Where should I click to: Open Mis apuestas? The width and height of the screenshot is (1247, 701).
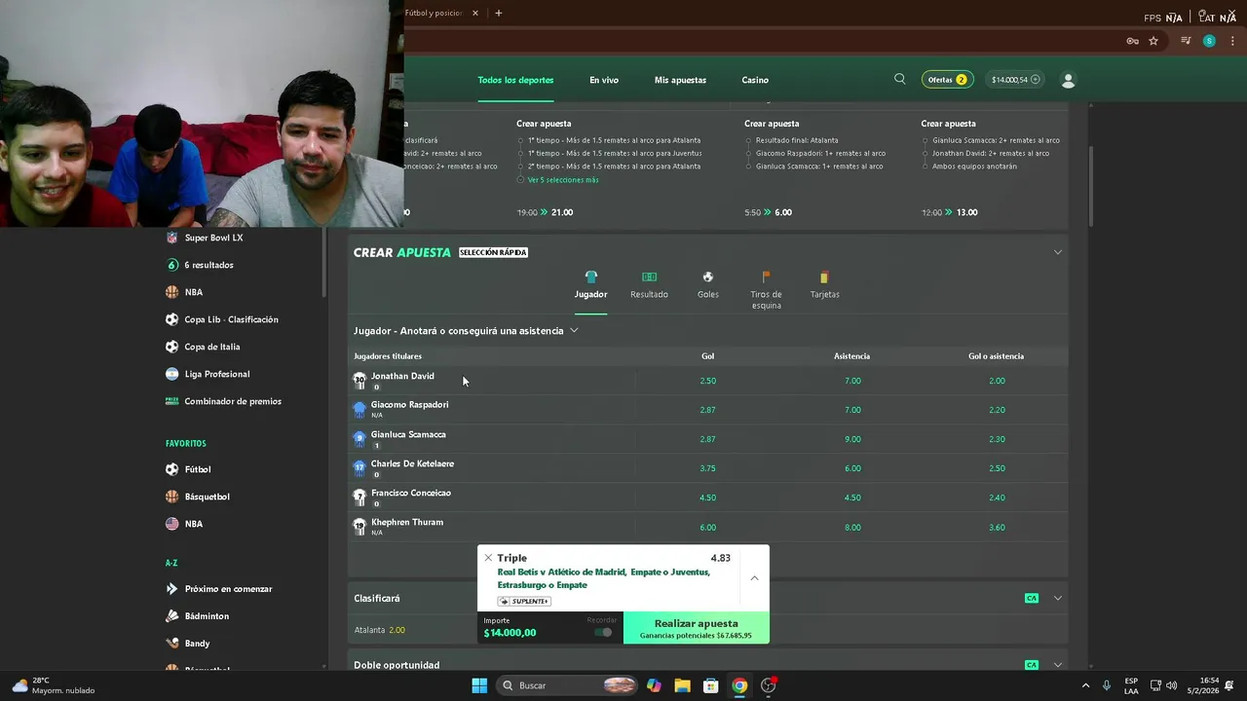[x=680, y=80]
